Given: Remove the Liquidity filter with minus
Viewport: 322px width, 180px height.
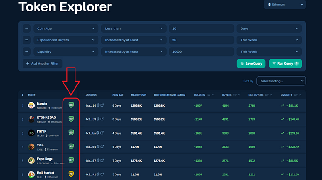Looking at the screenshot, I should (27, 51).
